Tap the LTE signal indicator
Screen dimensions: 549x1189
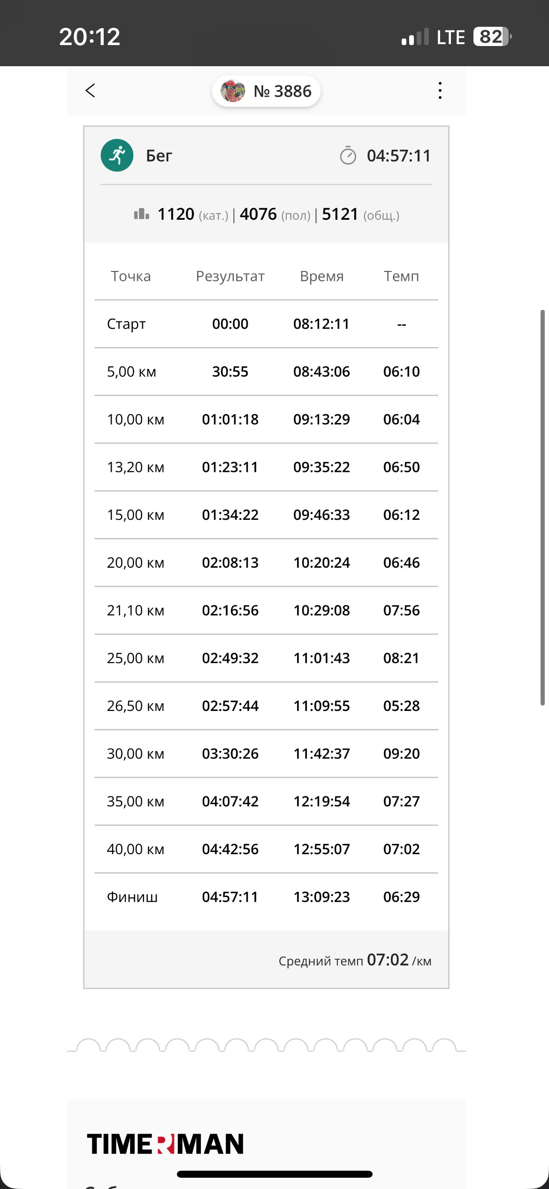(x=450, y=37)
